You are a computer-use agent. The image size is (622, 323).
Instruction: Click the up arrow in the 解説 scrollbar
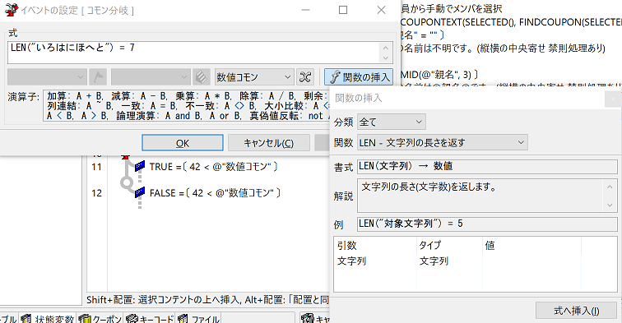[x=610, y=187]
